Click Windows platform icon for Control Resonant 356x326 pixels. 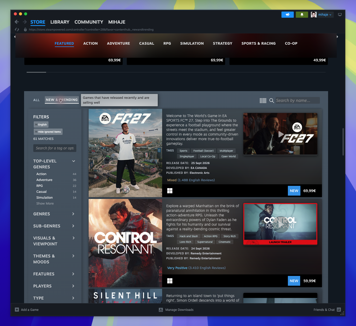coord(170,281)
